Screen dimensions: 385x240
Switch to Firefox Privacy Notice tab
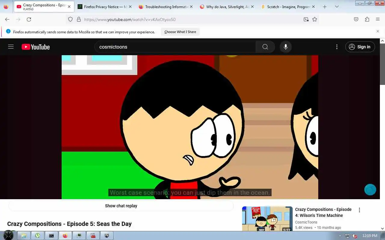105,7
